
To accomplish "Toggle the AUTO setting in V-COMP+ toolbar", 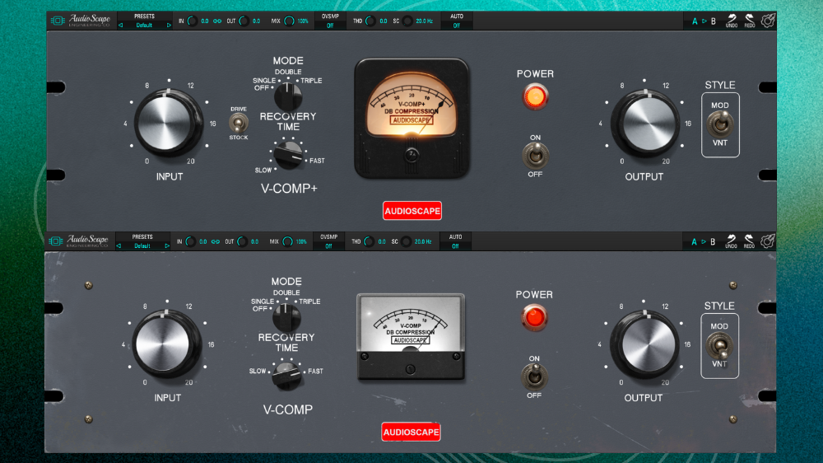I will pos(457,21).
